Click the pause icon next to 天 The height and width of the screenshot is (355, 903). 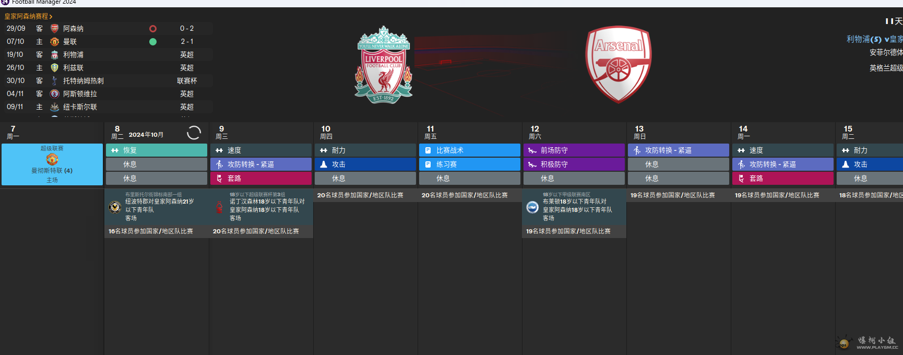(889, 21)
